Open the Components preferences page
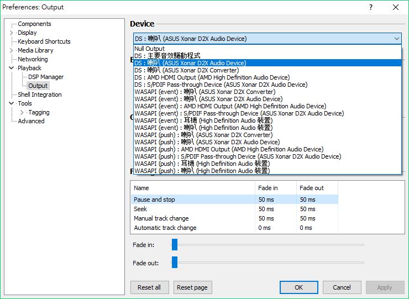Image resolution: width=409 pixels, height=299 pixels. [34, 24]
